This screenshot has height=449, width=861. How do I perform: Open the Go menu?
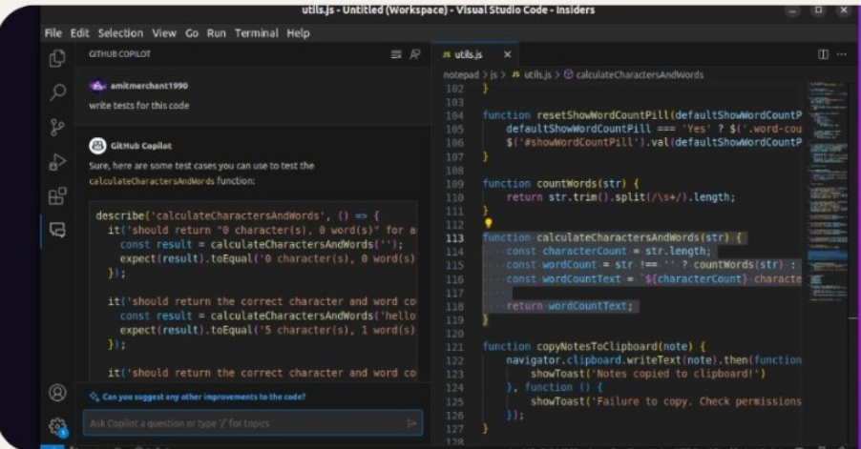(192, 33)
